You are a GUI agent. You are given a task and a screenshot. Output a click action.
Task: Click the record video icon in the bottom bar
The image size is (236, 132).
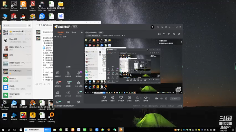[156, 99]
